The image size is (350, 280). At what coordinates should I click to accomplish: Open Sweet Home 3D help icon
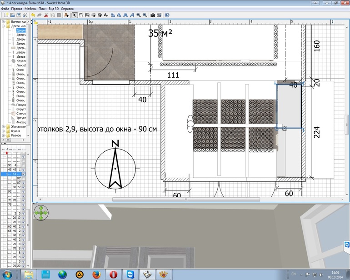point(167,15)
